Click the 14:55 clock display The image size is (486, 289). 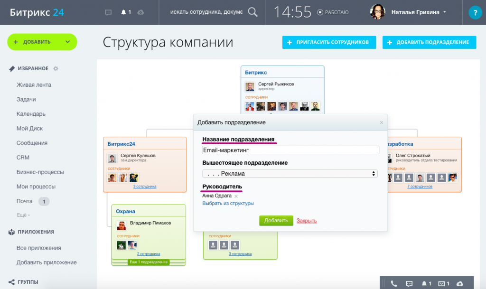(292, 12)
